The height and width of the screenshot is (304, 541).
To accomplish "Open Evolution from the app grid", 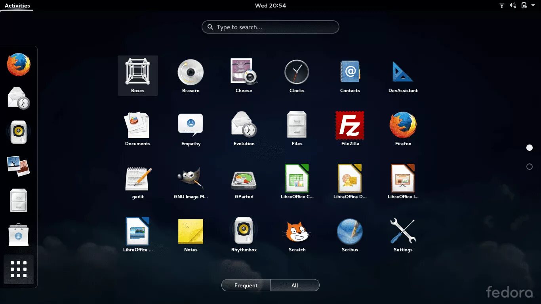I will click(x=244, y=128).
